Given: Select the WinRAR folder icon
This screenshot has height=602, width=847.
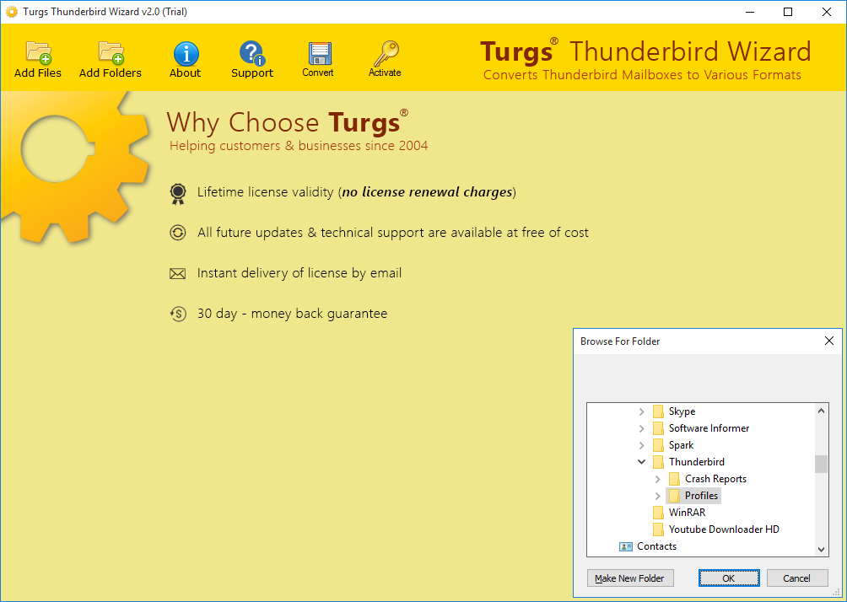Looking at the screenshot, I should click(658, 513).
